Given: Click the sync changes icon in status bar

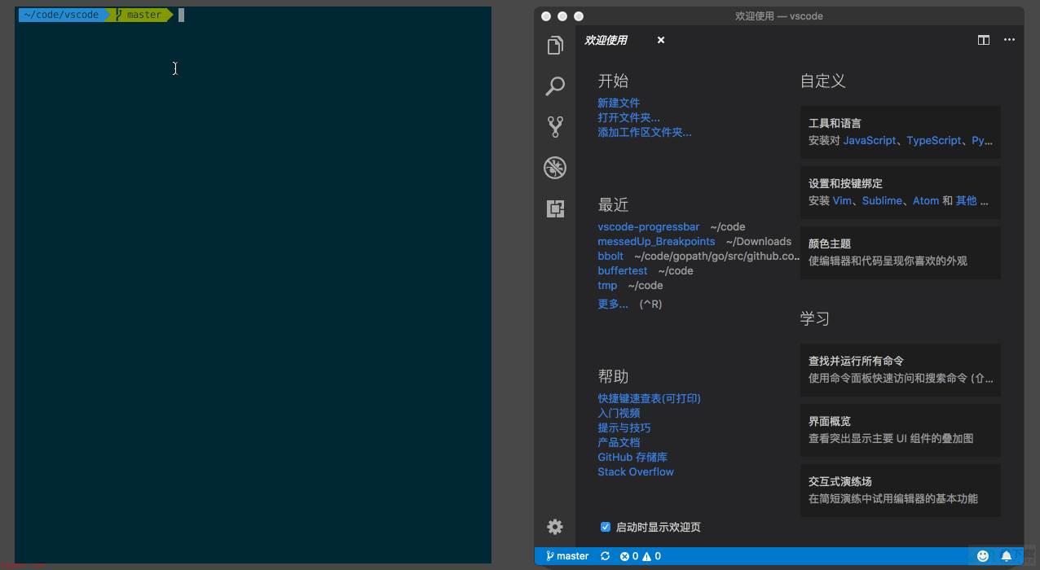Looking at the screenshot, I should (x=605, y=556).
